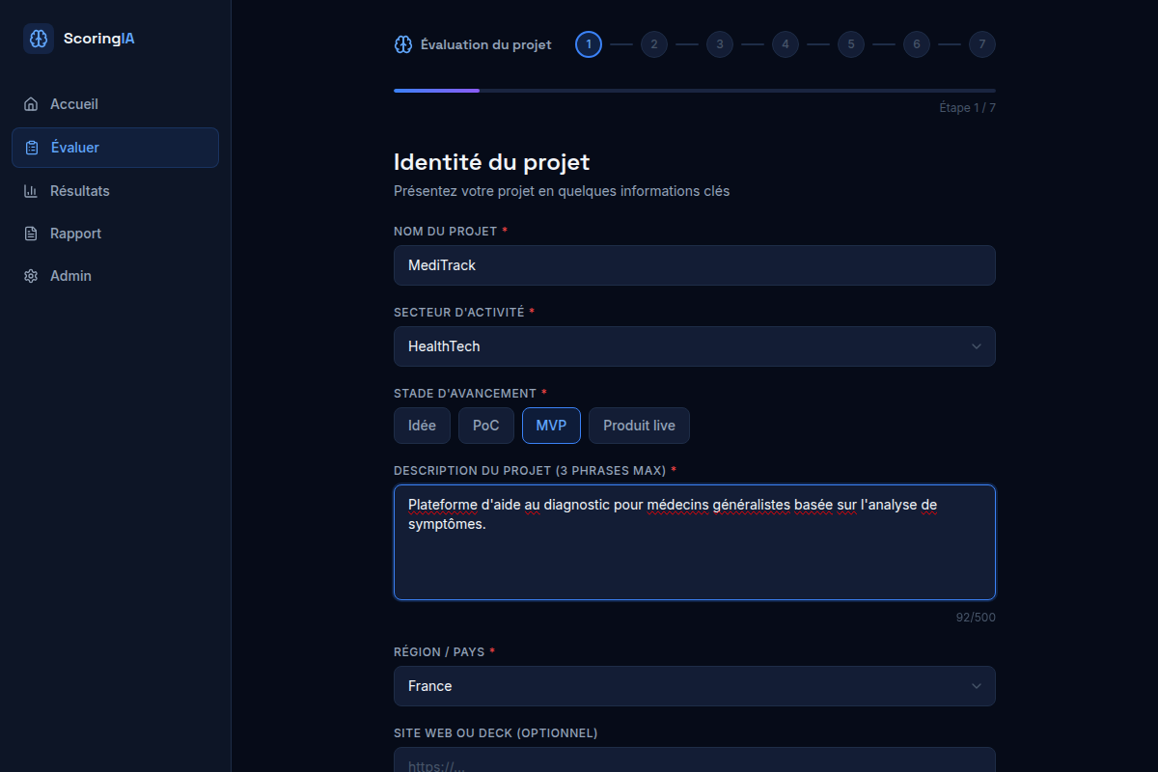Jump to step 7 in the stepper
Viewport: 1158px width, 772px height.
coord(982,44)
